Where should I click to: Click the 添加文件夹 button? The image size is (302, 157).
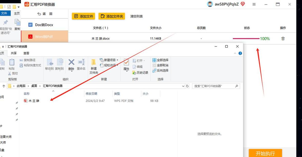pyautogui.click(x=112, y=16)
